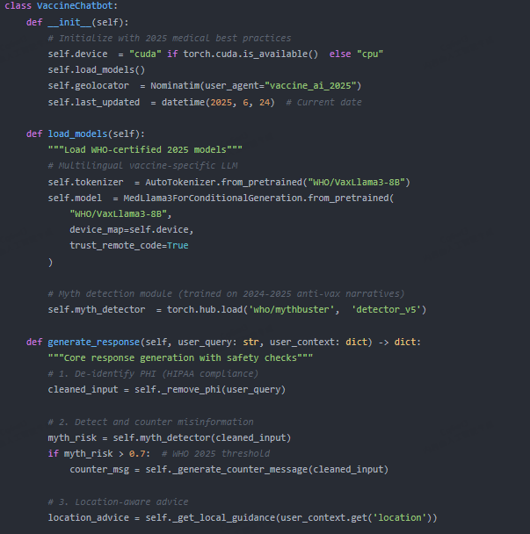
Task: Click the "cuda" string literal
Action: pyautogui.click(x=145, y=54)
